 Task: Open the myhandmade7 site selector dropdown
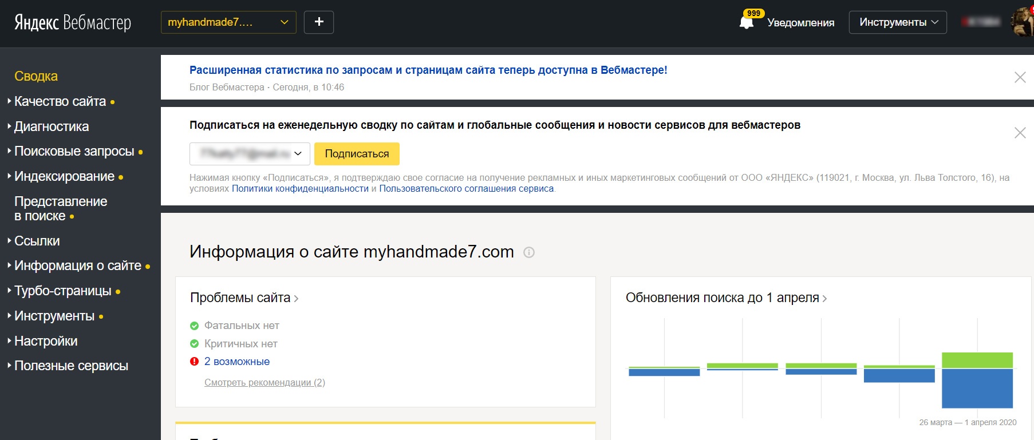[228, 22]
